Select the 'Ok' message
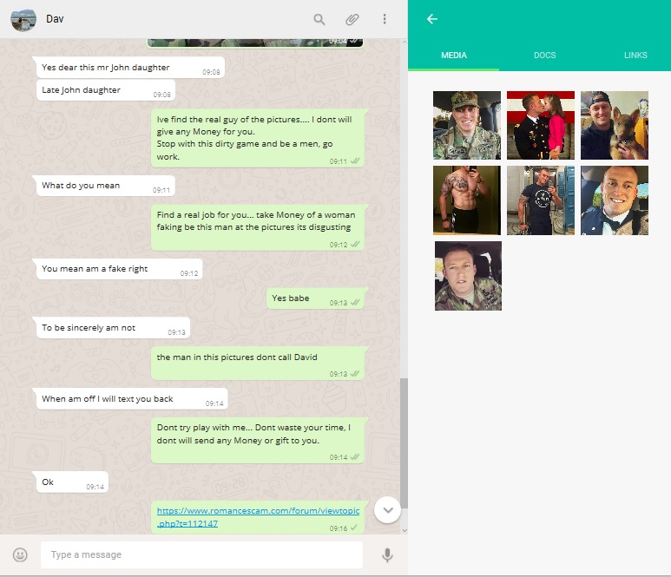The width and height of the screenshot is (671, 577). point(72,482)
